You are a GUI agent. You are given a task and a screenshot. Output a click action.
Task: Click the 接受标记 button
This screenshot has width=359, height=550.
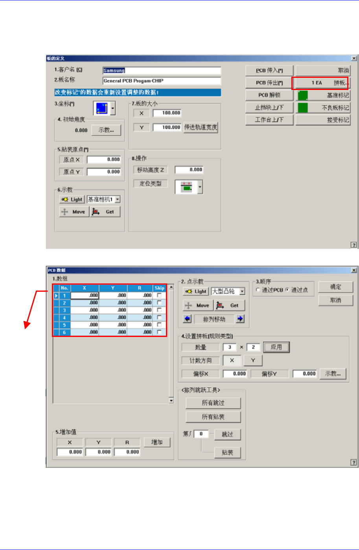click(x=323, y=120)
